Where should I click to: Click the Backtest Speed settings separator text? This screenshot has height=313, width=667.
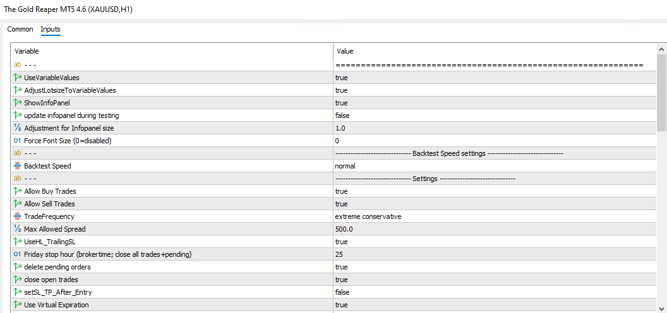tap(449, 153)
